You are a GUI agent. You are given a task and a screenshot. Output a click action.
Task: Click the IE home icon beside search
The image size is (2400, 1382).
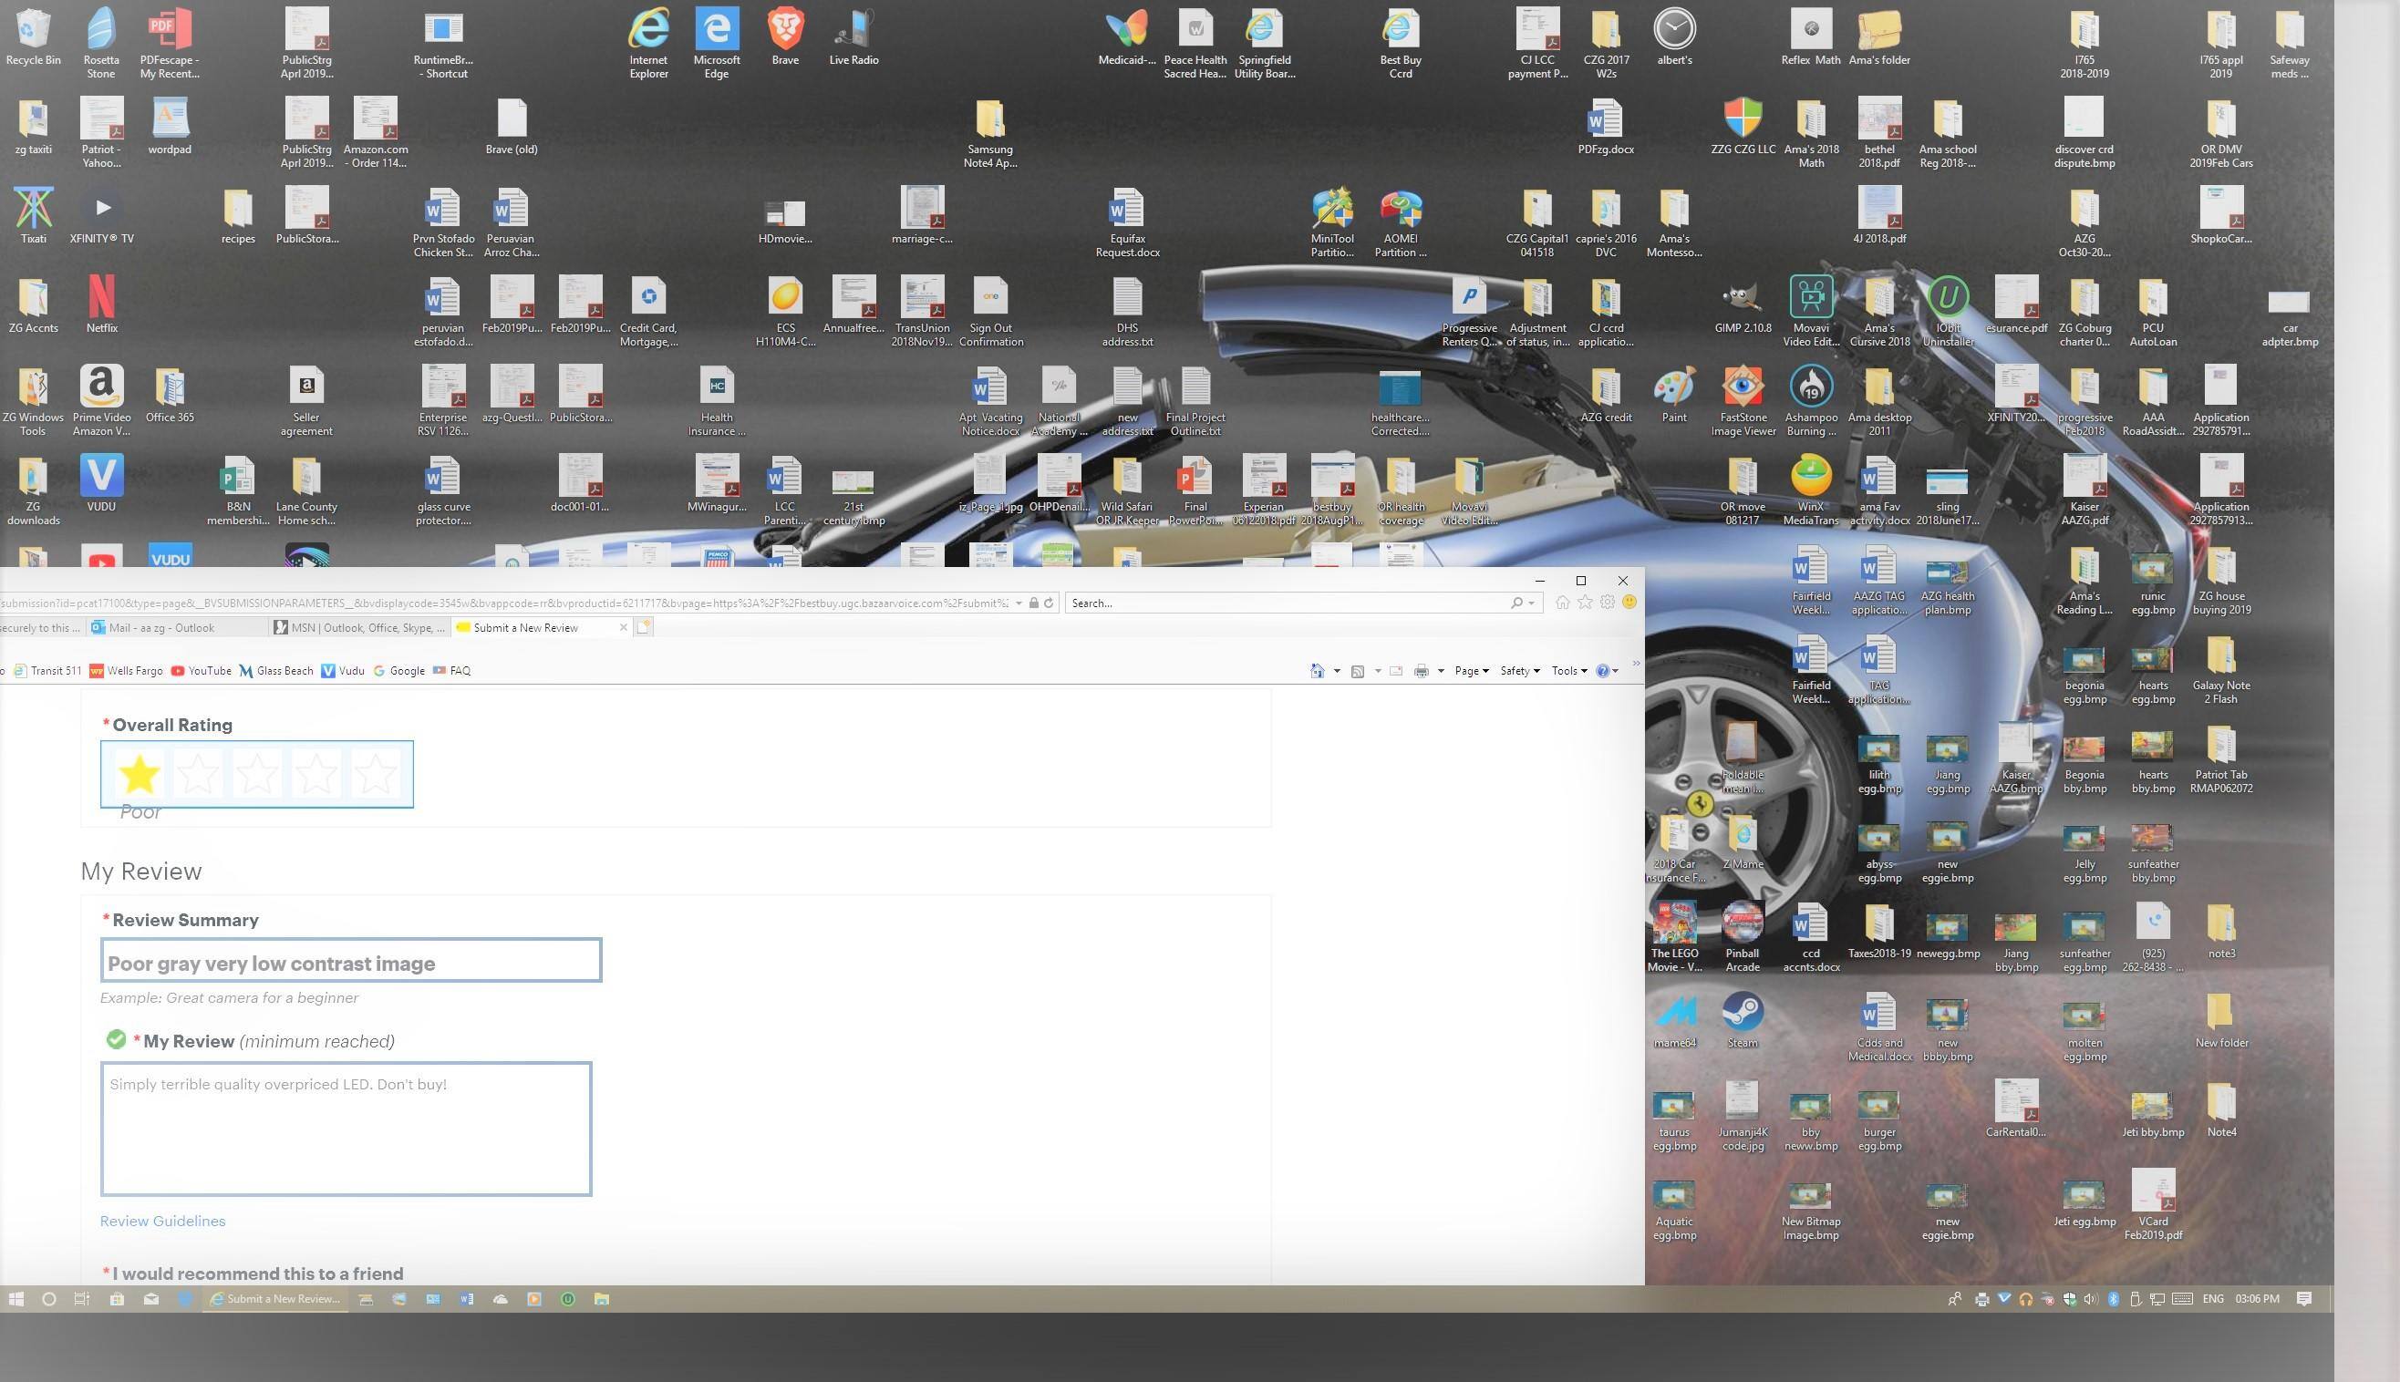click(x=1562, y=603)
